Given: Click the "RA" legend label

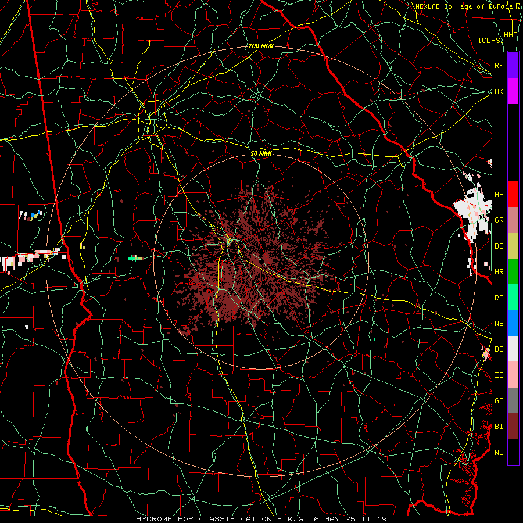Looking at the screenshot, I should point(499,298).
